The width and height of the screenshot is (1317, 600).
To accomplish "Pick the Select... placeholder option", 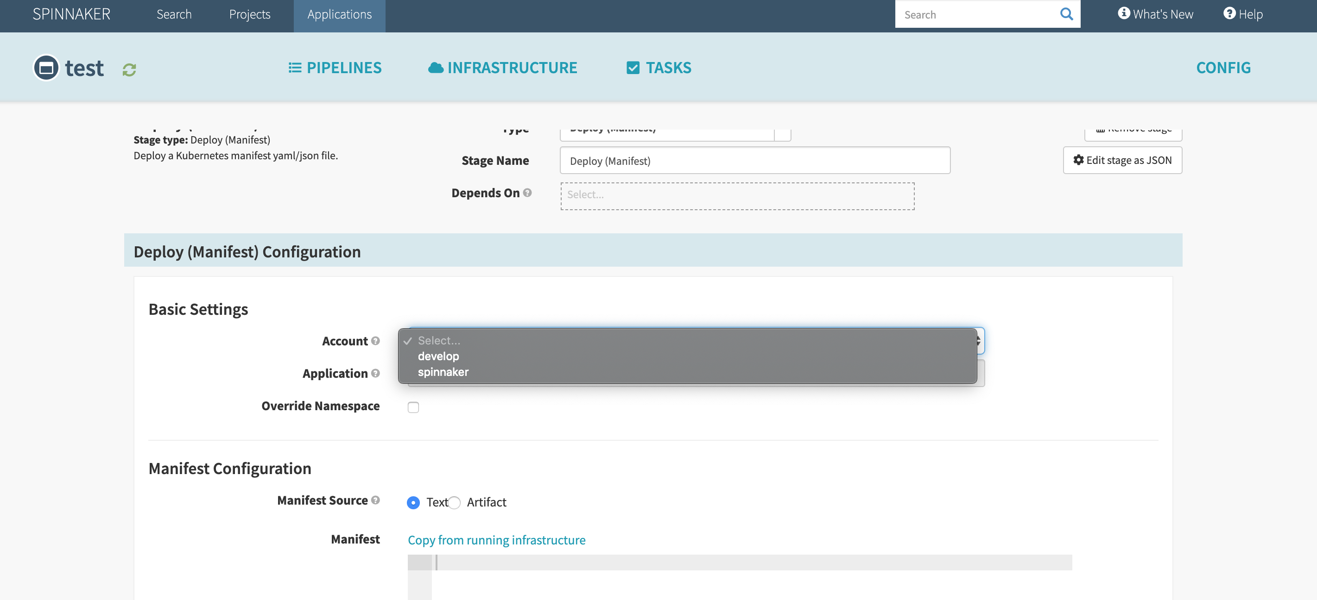I will point(687,341).
